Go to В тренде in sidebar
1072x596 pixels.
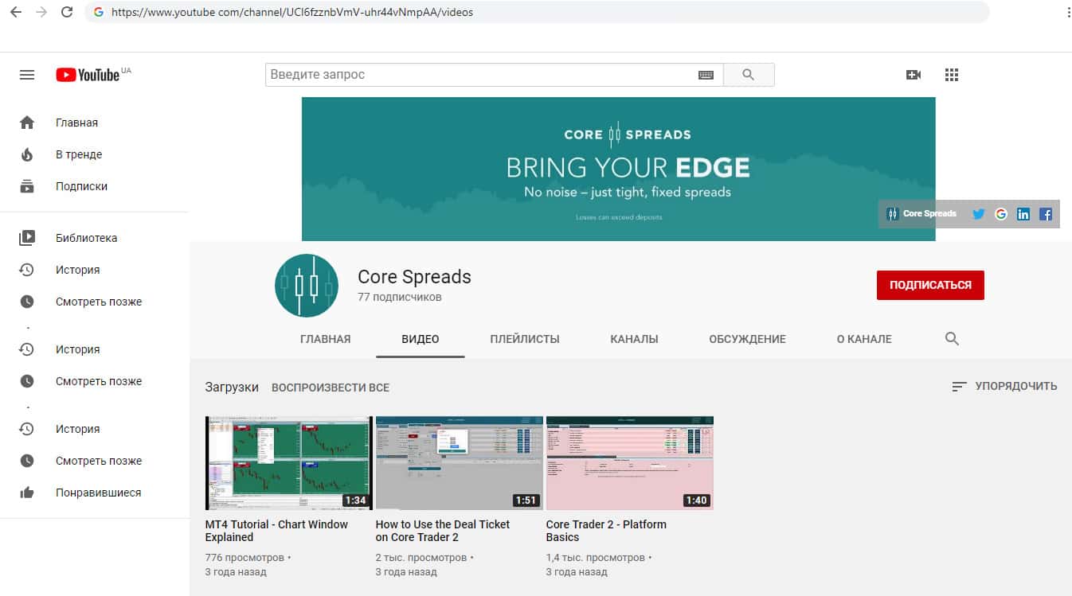tap(79, 154)
